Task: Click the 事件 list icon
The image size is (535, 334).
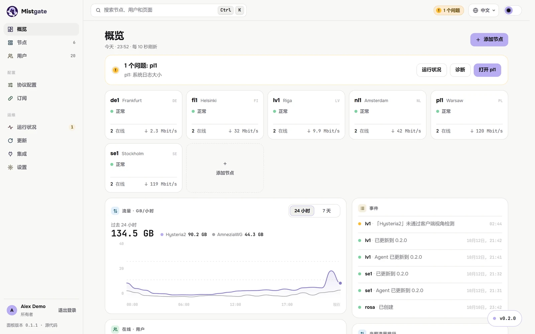Action: (362, 208)
